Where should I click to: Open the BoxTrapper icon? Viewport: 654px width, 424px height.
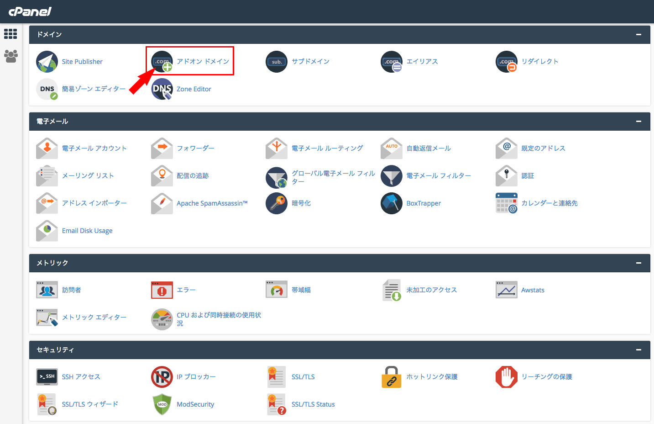click(392, 203)
